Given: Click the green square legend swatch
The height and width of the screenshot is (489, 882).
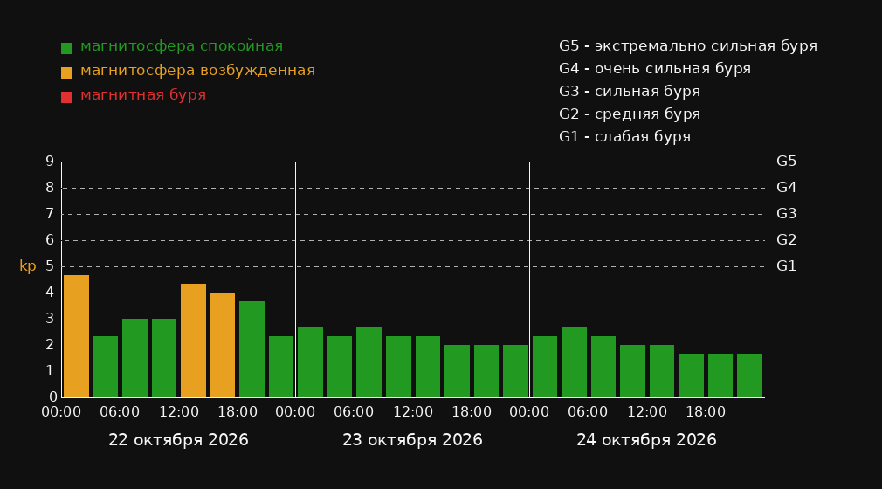Looking at the screenshot, I should tap(66, 48).
